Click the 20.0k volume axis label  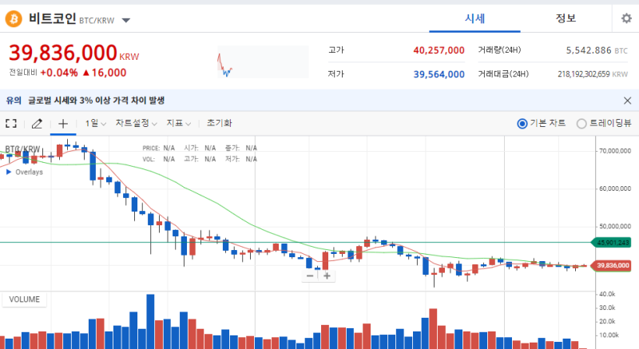607,322
